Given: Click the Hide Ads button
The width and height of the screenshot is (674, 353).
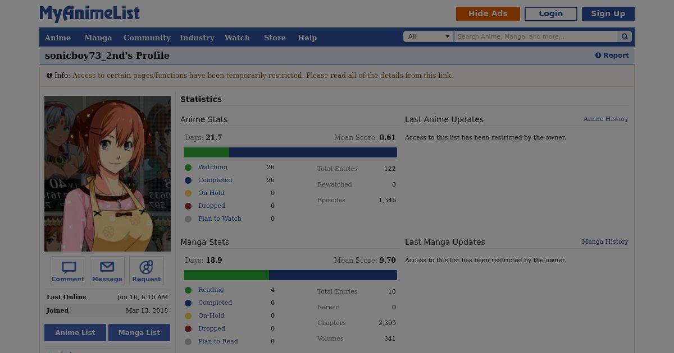Looking at the screenshot, I should pyautogui.click(x=488, y=14).
